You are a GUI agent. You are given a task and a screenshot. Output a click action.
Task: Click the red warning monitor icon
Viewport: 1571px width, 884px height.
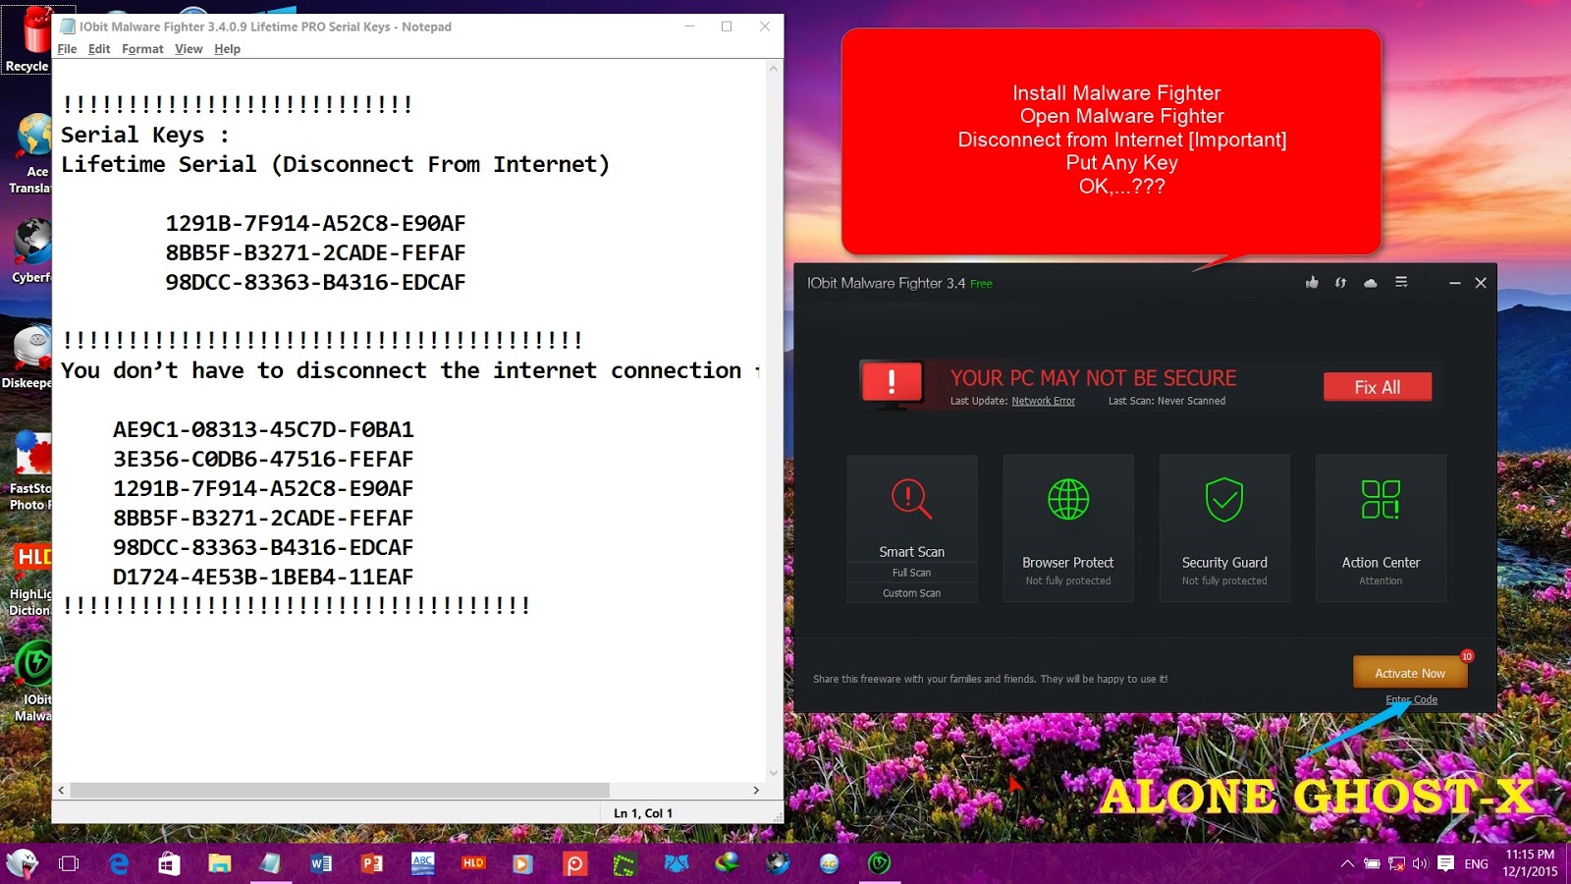pos(892,383)
